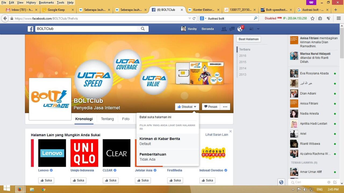
Task: Open the URL bar history dropdown arrow
Action: click(x=190, y=18)
